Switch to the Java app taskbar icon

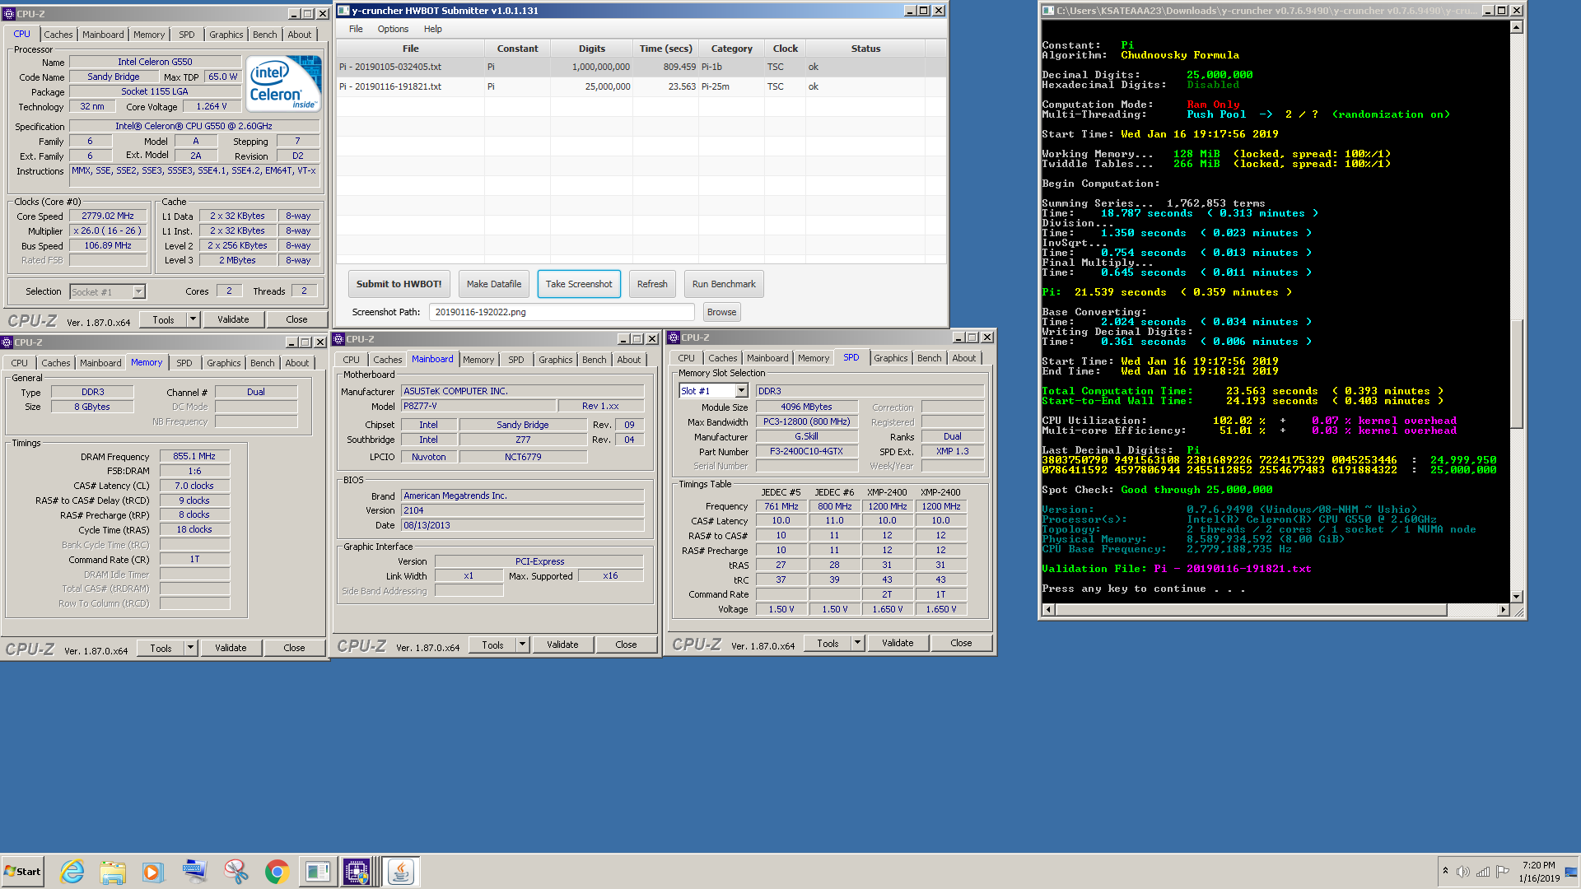click(401, 872)
